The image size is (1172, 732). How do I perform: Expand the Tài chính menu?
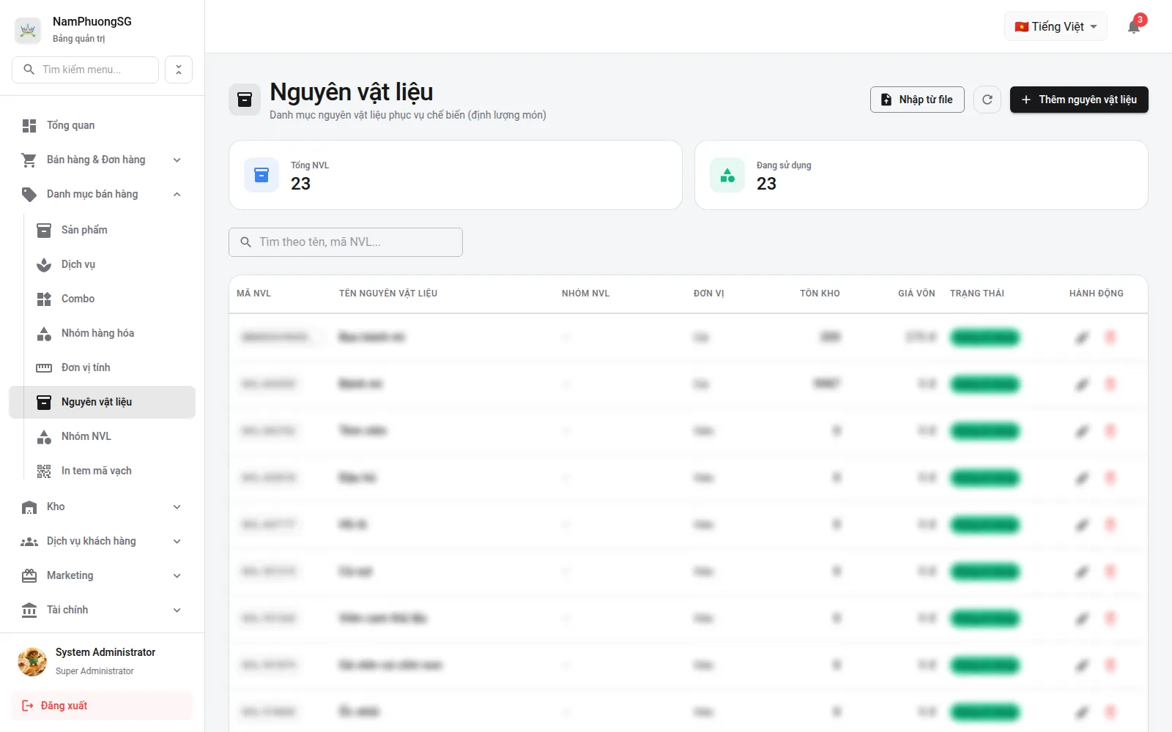(103, 610)
